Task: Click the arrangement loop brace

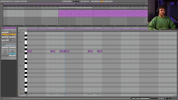Action: pyautogui.click(x=76, y=7)
